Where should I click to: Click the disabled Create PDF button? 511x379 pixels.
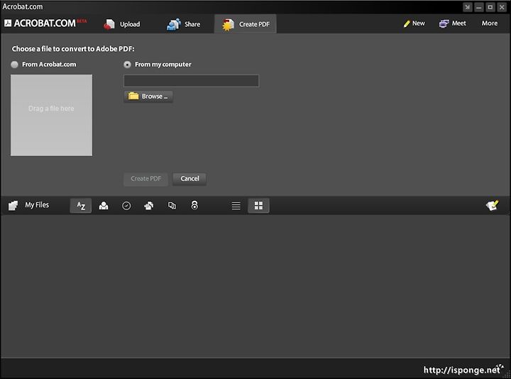tap(145, 179)
